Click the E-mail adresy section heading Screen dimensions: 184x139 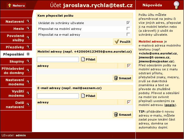[69, 88]
